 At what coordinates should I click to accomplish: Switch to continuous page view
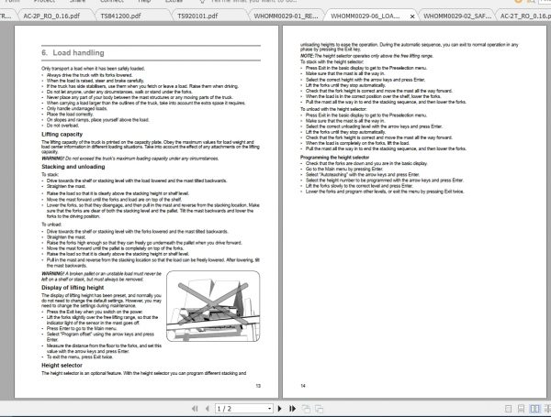(x=521, y=409)
